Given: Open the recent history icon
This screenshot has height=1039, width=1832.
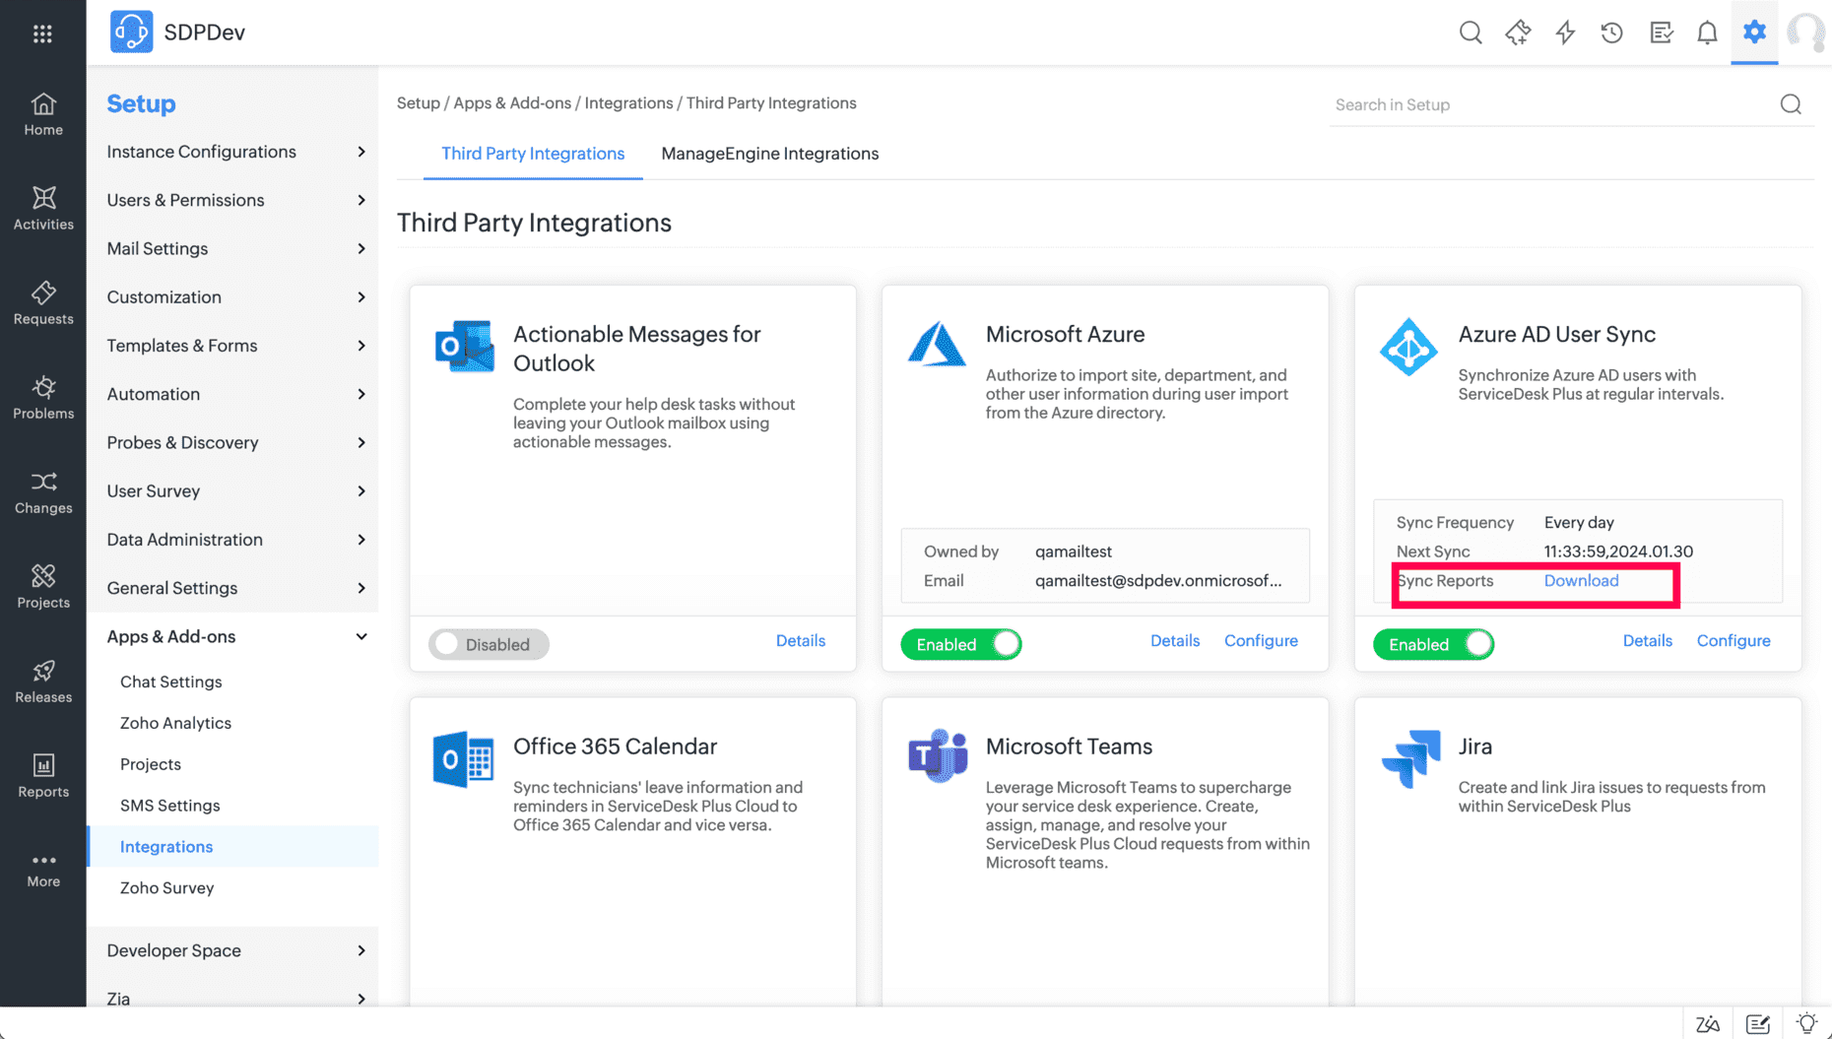Looking at the screenshot, I should (x=1612, y=32).
